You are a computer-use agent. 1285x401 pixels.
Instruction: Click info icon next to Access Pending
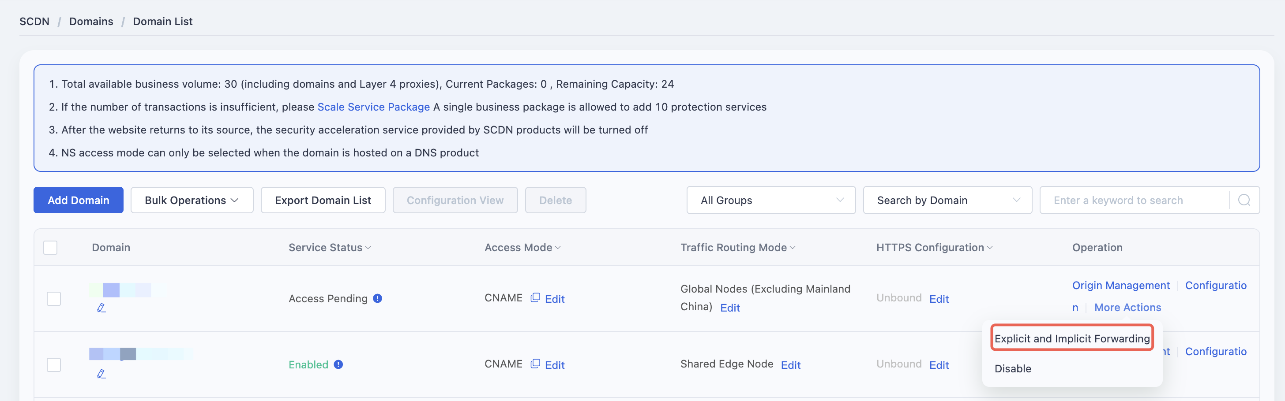378,298
